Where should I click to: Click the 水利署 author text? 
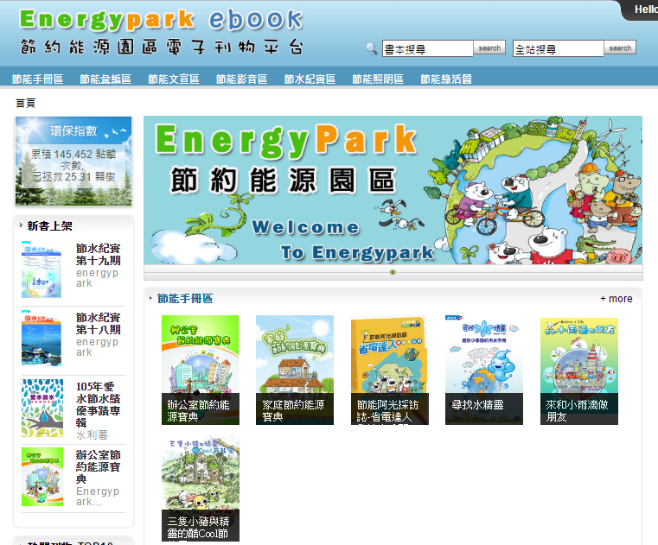point(92,435)
